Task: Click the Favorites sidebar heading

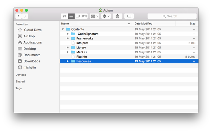Action: pos(22,24)
